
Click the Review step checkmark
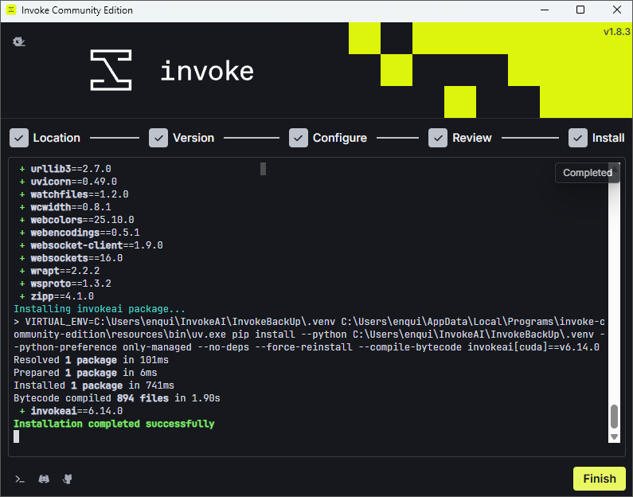438,138
